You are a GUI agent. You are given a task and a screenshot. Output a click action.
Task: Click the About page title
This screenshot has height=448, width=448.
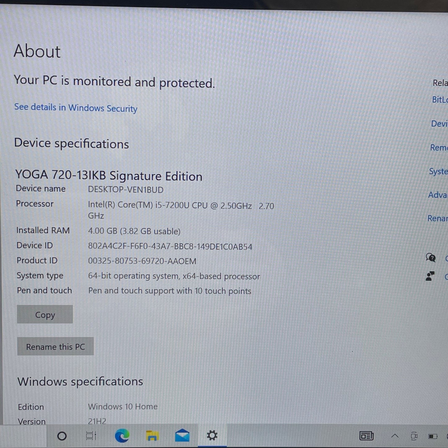click(37, 51)
